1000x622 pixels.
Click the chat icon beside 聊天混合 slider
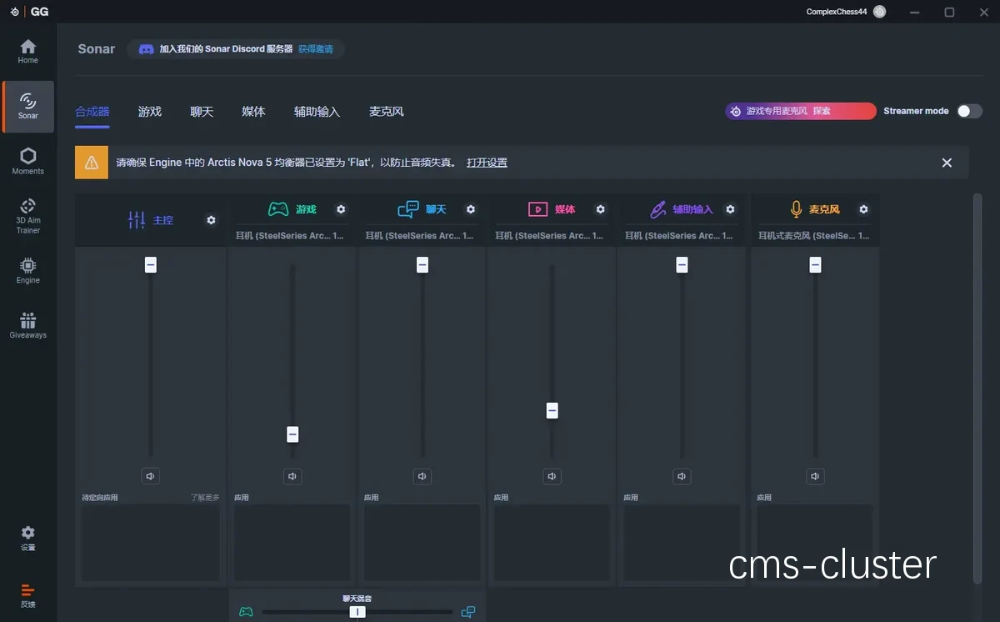coord(468,612)
